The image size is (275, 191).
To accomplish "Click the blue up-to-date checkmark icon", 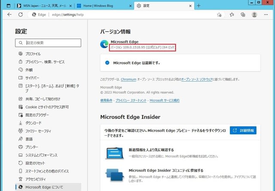I will pos(107,63).
